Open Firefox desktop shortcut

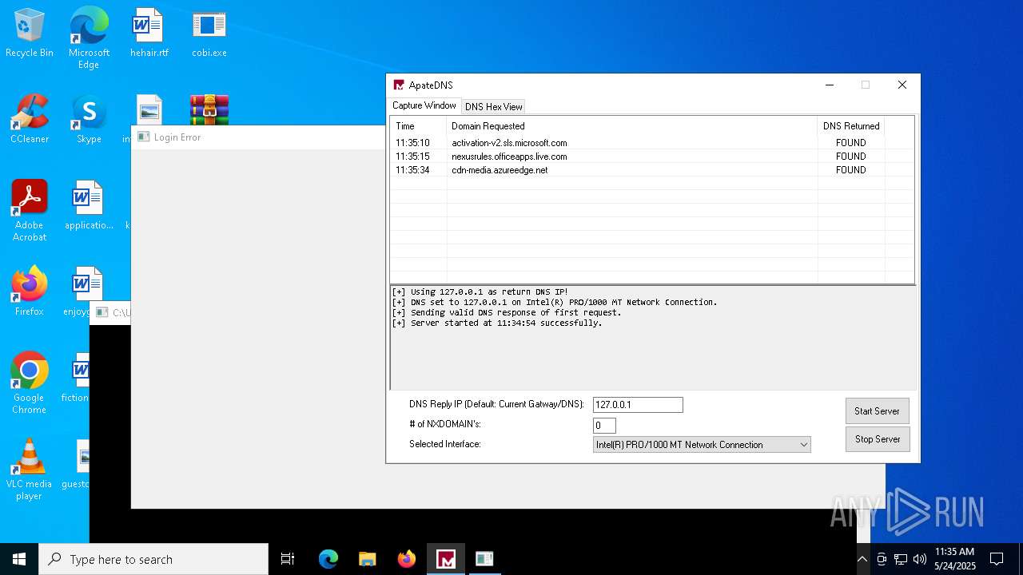30,292
